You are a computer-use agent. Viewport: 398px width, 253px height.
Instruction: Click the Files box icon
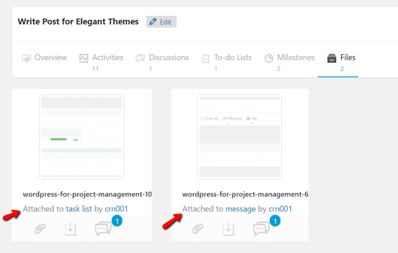pyautogui.click(x=332, y=58)
